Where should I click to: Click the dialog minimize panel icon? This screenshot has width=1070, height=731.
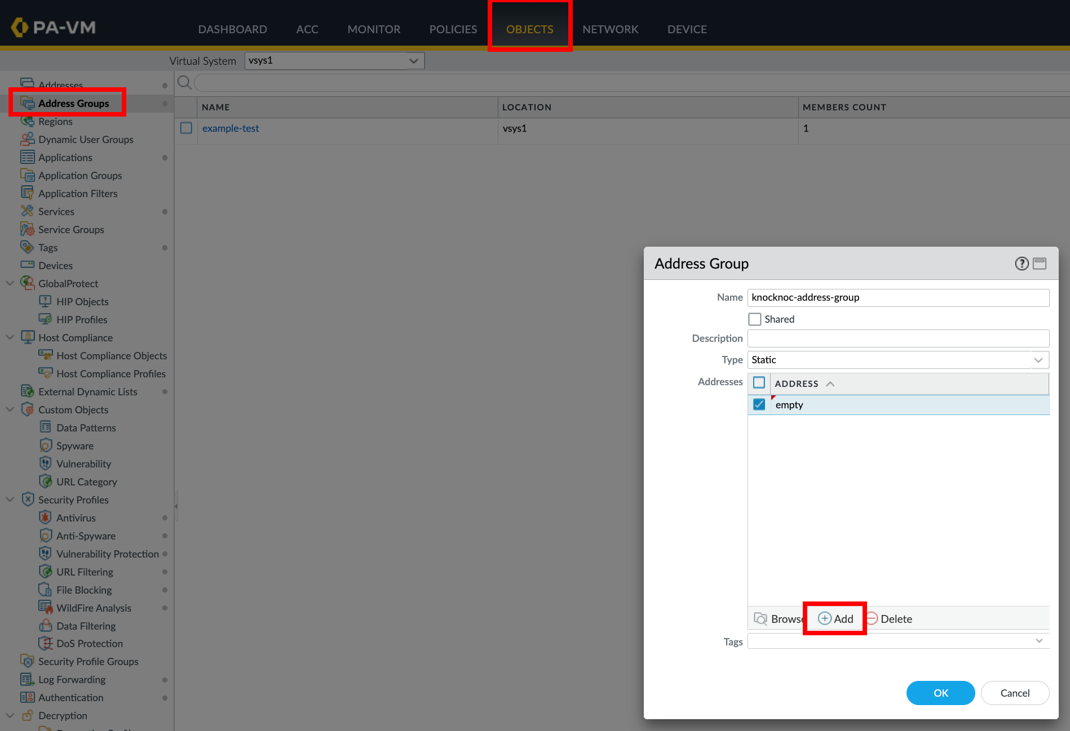1040,264
